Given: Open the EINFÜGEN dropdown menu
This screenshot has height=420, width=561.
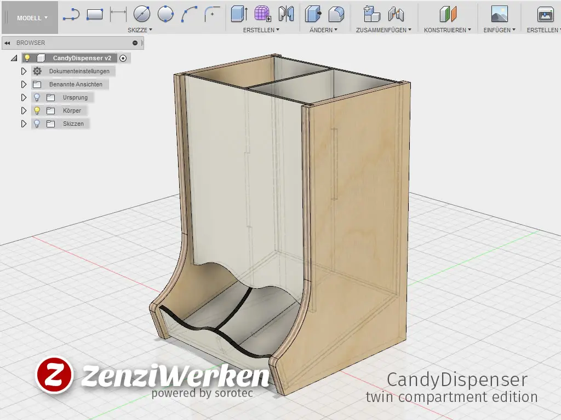Looking at the screenshot, I should [500, 30].
